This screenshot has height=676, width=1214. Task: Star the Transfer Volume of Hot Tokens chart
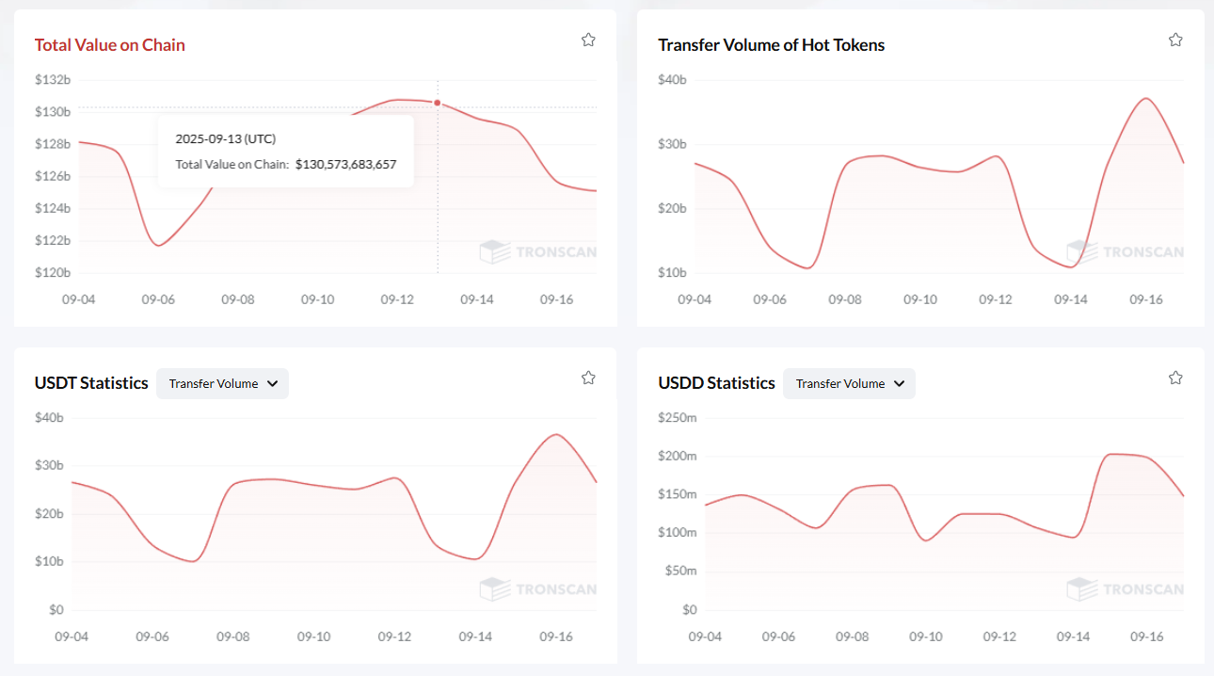point(1175,40)
